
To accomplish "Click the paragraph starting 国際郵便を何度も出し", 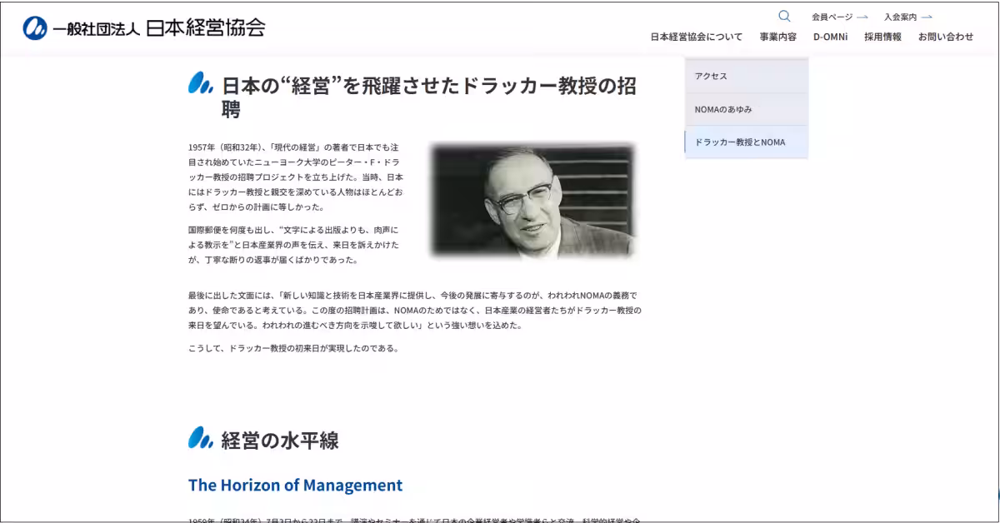I will tap(294, 244).
